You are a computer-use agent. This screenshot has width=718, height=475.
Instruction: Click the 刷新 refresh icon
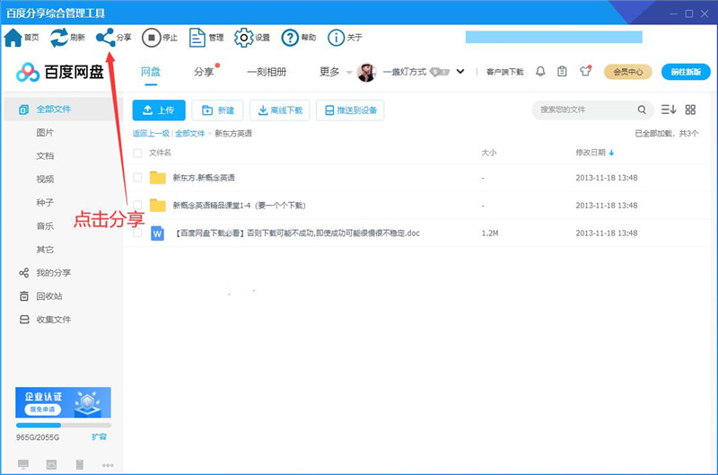[59, 38]
